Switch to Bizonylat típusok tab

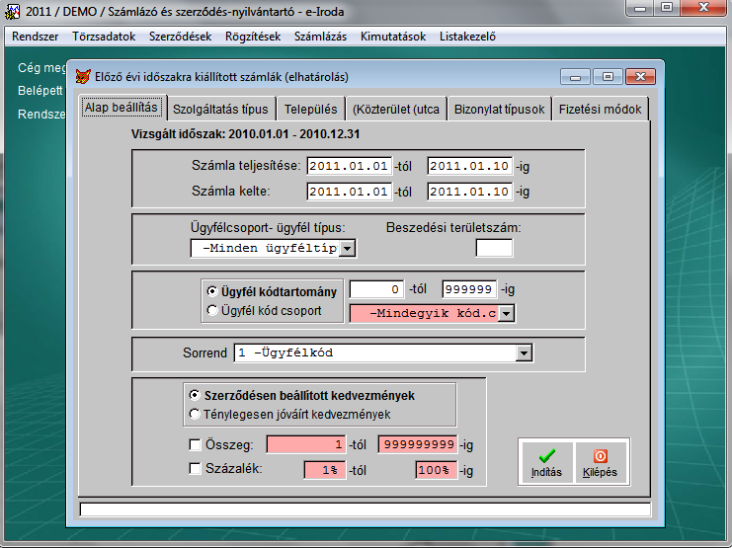pyautogui.click(x=499, y=109)
